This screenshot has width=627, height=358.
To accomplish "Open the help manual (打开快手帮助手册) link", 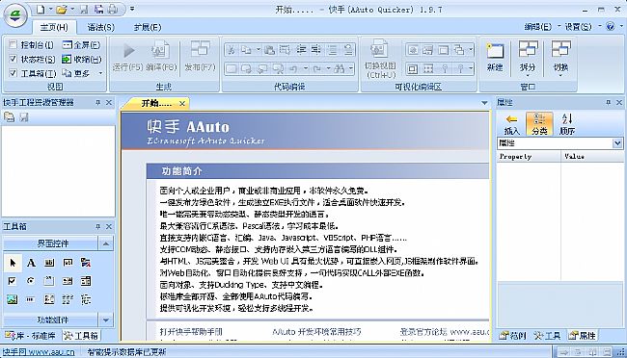I will [x=191, y=332].
